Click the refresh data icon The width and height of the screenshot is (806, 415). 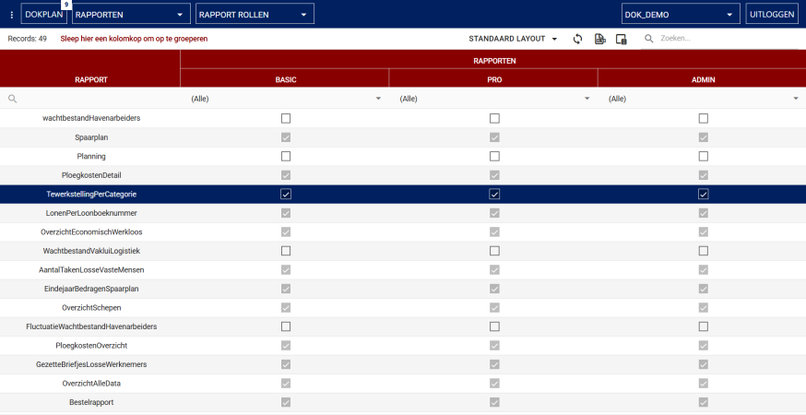tap(577, 39)
